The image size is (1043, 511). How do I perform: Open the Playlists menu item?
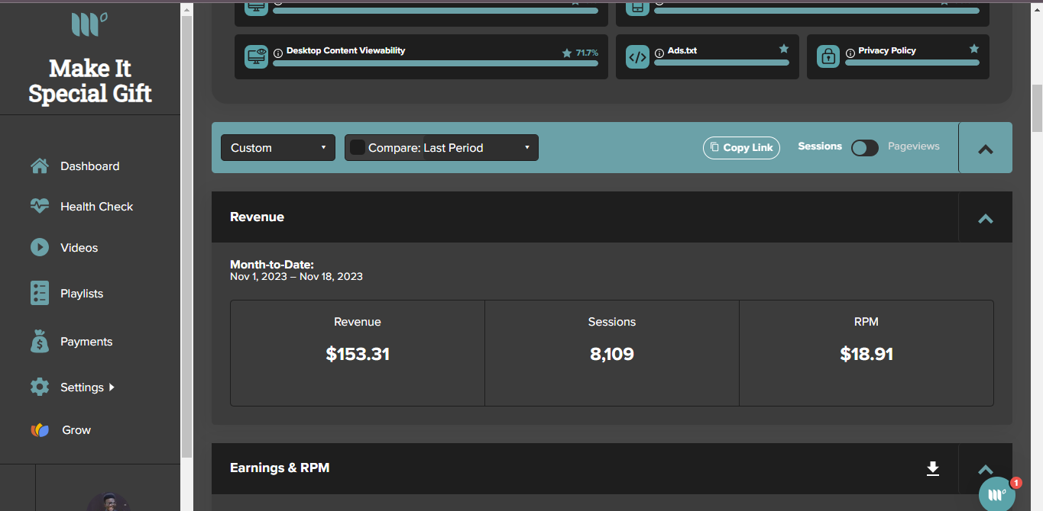pyautogui.click(x=82, y=294)
